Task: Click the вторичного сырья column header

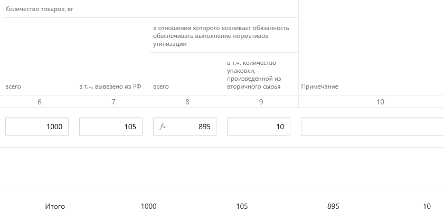Action: (254, 75)
